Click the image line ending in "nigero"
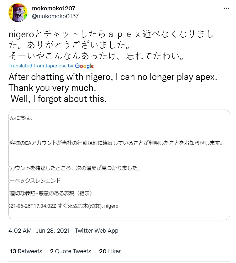This screenshot has height=263, width=236. click(x=64, y=206)
